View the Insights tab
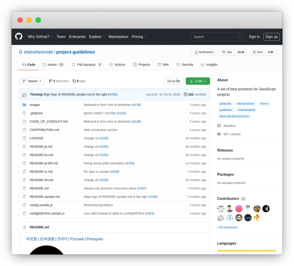 pos(209,65)
